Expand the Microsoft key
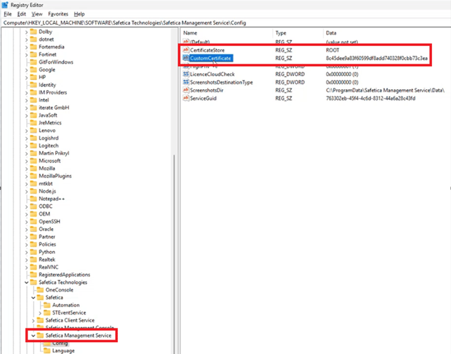 (26, 161)
